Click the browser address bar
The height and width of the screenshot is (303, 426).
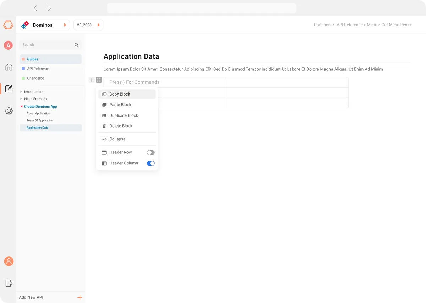point(202,8)
